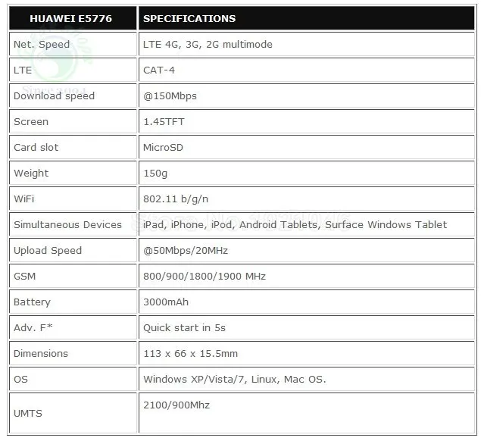The height and width of the screenshot is (441, 481).
Task: Select the @150Mbps value
Action: click(x=170, y=96)
